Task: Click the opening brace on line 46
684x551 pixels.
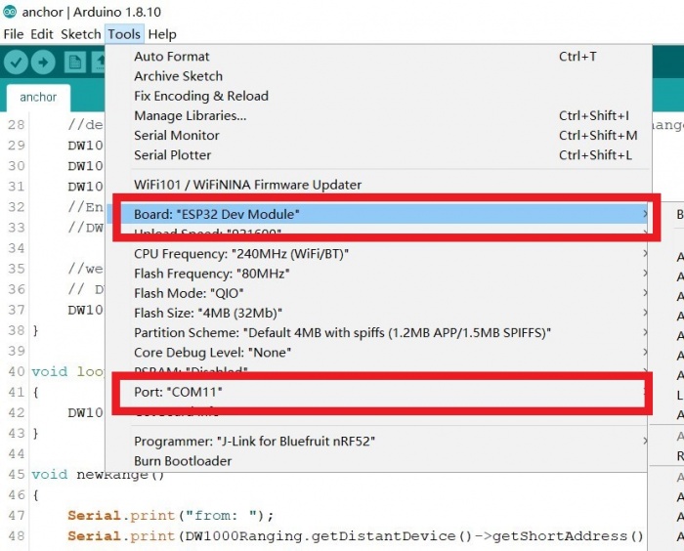Action: (36, 495)
